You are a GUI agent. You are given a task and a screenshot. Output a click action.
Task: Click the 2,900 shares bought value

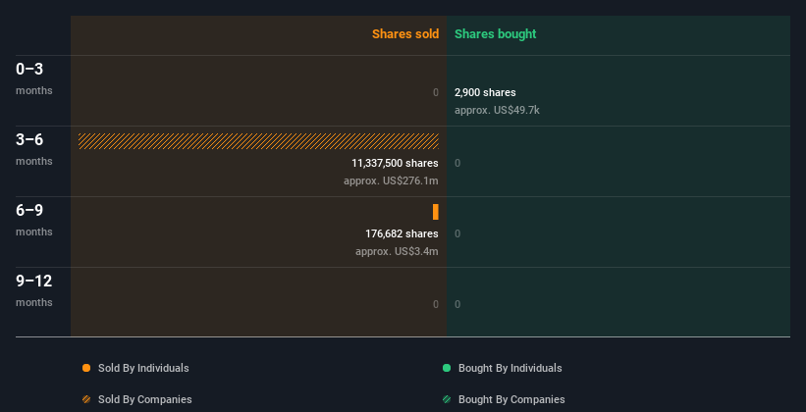pyautogui.click(x=485, y=92)
